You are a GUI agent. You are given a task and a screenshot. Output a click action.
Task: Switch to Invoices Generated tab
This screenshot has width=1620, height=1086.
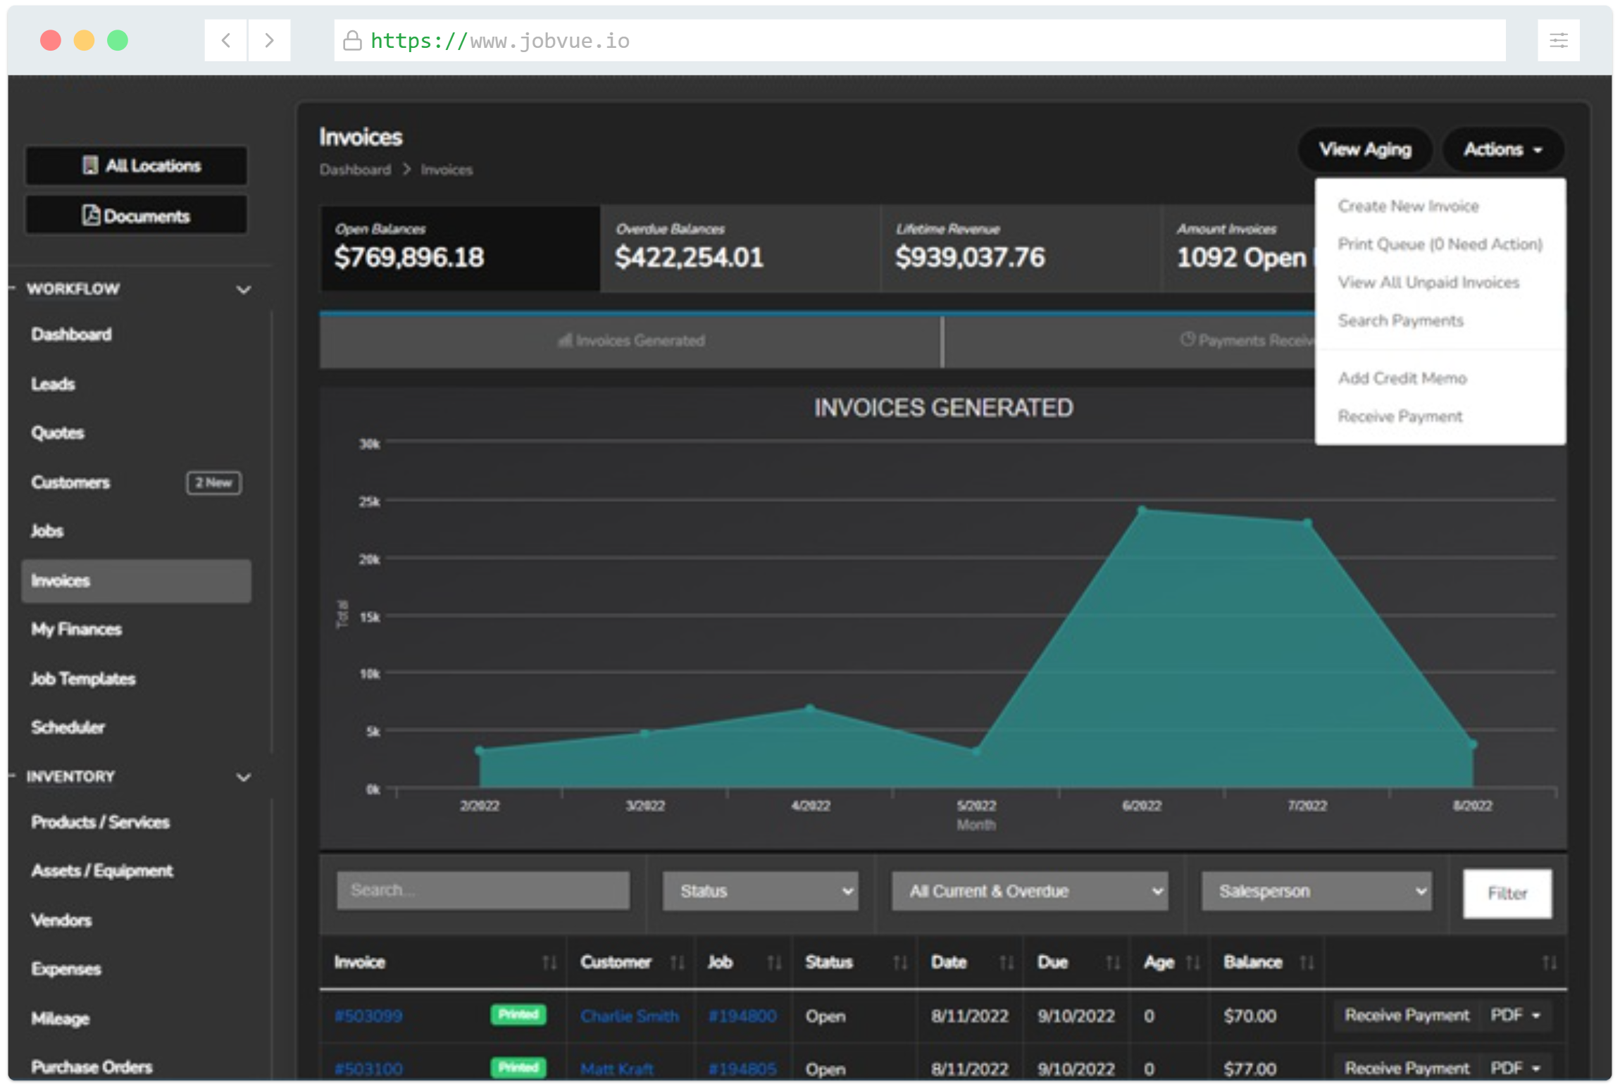(x=630, y=341)
